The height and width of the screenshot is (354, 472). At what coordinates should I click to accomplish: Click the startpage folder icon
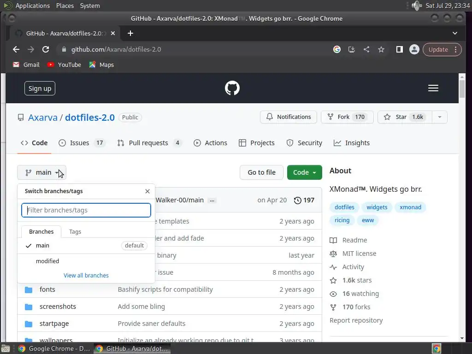click(x=29, y=324)
